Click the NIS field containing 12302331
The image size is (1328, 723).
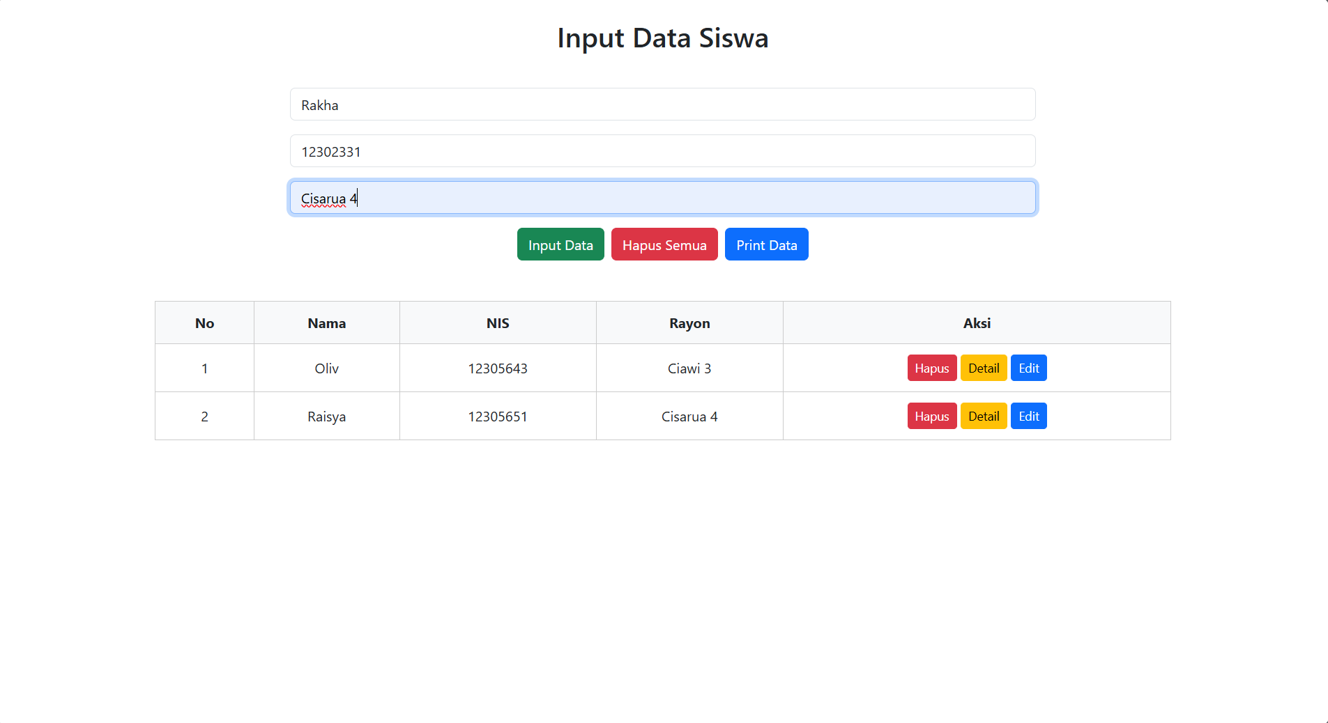(662, 151)
